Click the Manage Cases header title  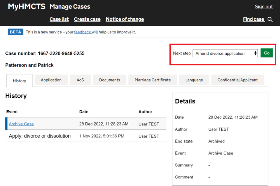(x=70, y=7)
